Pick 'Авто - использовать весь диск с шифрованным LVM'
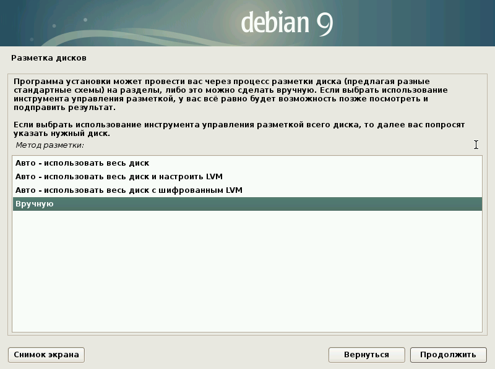This screenshot has width=495, height=369. [247, 190]
